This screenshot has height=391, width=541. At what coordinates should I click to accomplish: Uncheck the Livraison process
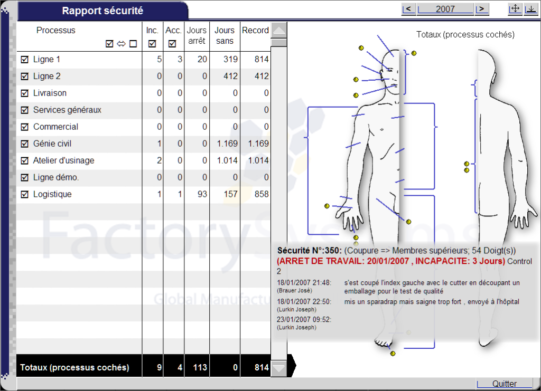(24, 93)
